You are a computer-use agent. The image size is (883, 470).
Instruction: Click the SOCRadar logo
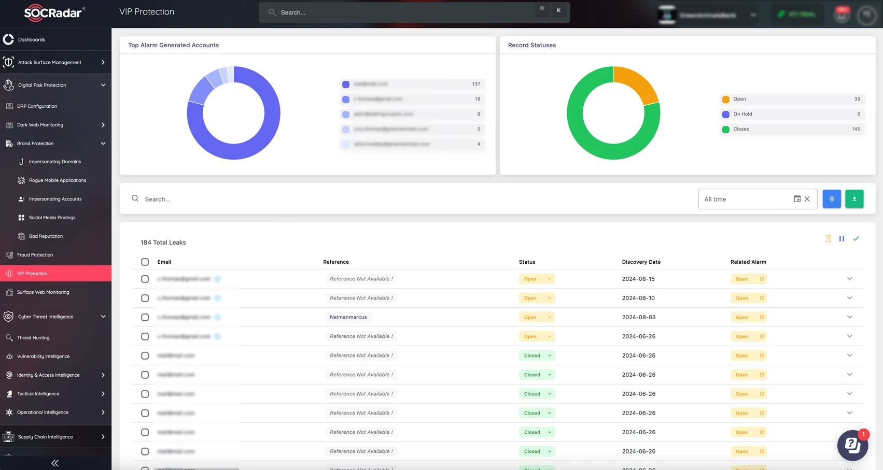pyautogui.click(x=55, y=12)
